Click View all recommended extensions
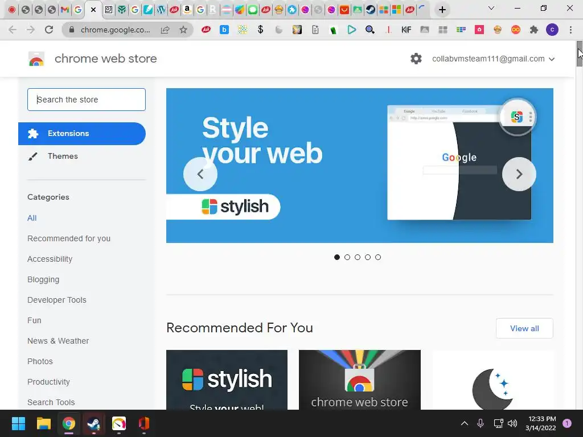The width and height of the screenshot is (583, 437). [524, 328]
